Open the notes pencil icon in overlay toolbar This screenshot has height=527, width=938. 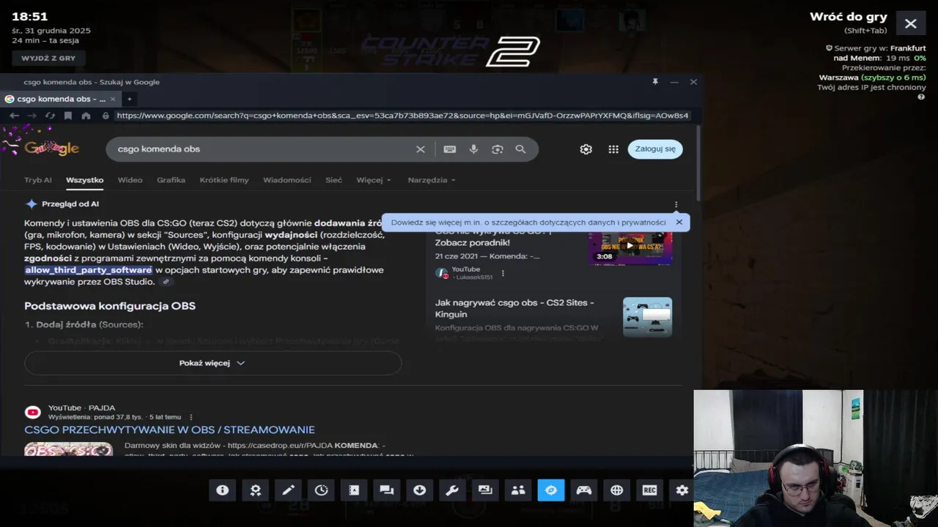(x=288, y=490)
